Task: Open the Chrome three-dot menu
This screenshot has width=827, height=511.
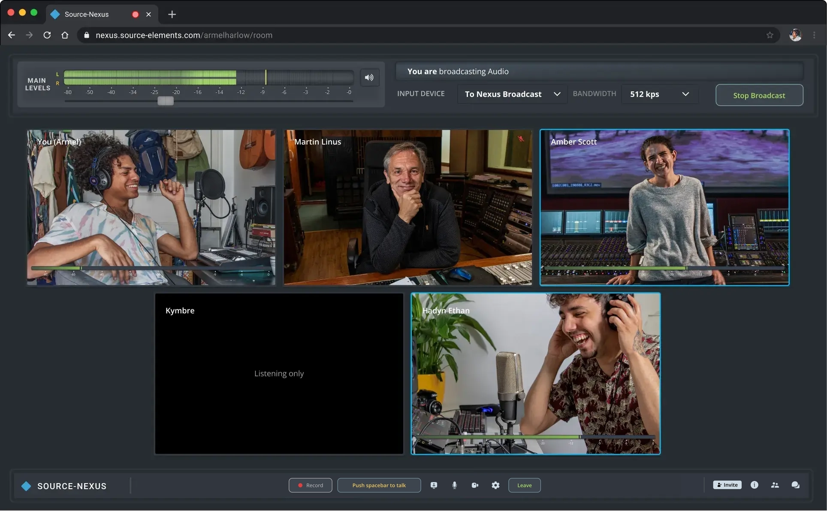Action: [x=814, y=35]
